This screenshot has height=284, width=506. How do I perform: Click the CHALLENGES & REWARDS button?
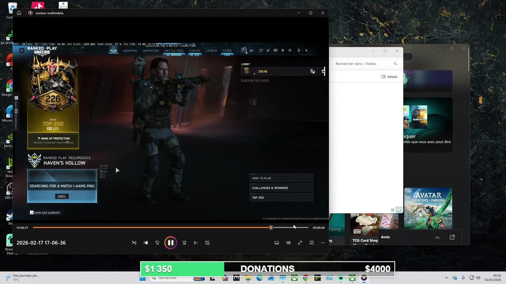click(281, 188)
